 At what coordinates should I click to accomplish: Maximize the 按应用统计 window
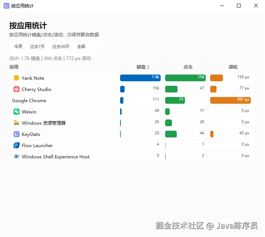(x=239, y=6)
